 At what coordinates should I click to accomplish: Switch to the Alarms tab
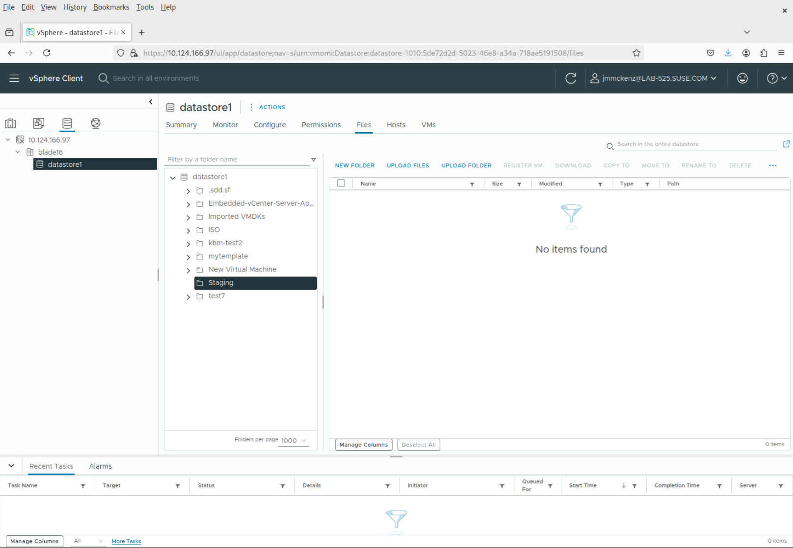pyautogui.click(x=100, y=466)
